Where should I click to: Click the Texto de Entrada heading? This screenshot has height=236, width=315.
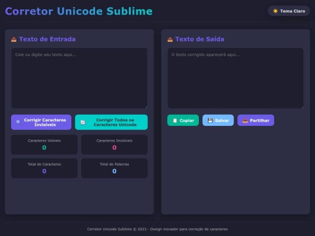[x=47, y=39]
